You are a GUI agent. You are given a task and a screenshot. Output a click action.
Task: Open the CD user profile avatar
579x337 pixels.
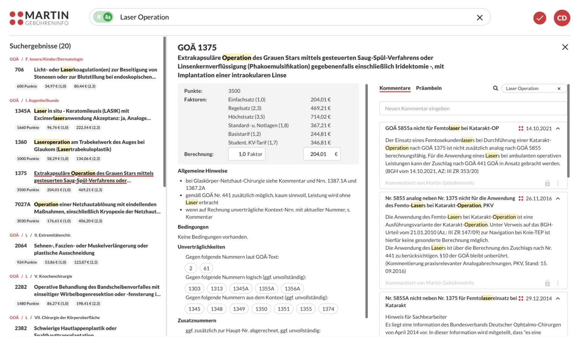[562, 18]
